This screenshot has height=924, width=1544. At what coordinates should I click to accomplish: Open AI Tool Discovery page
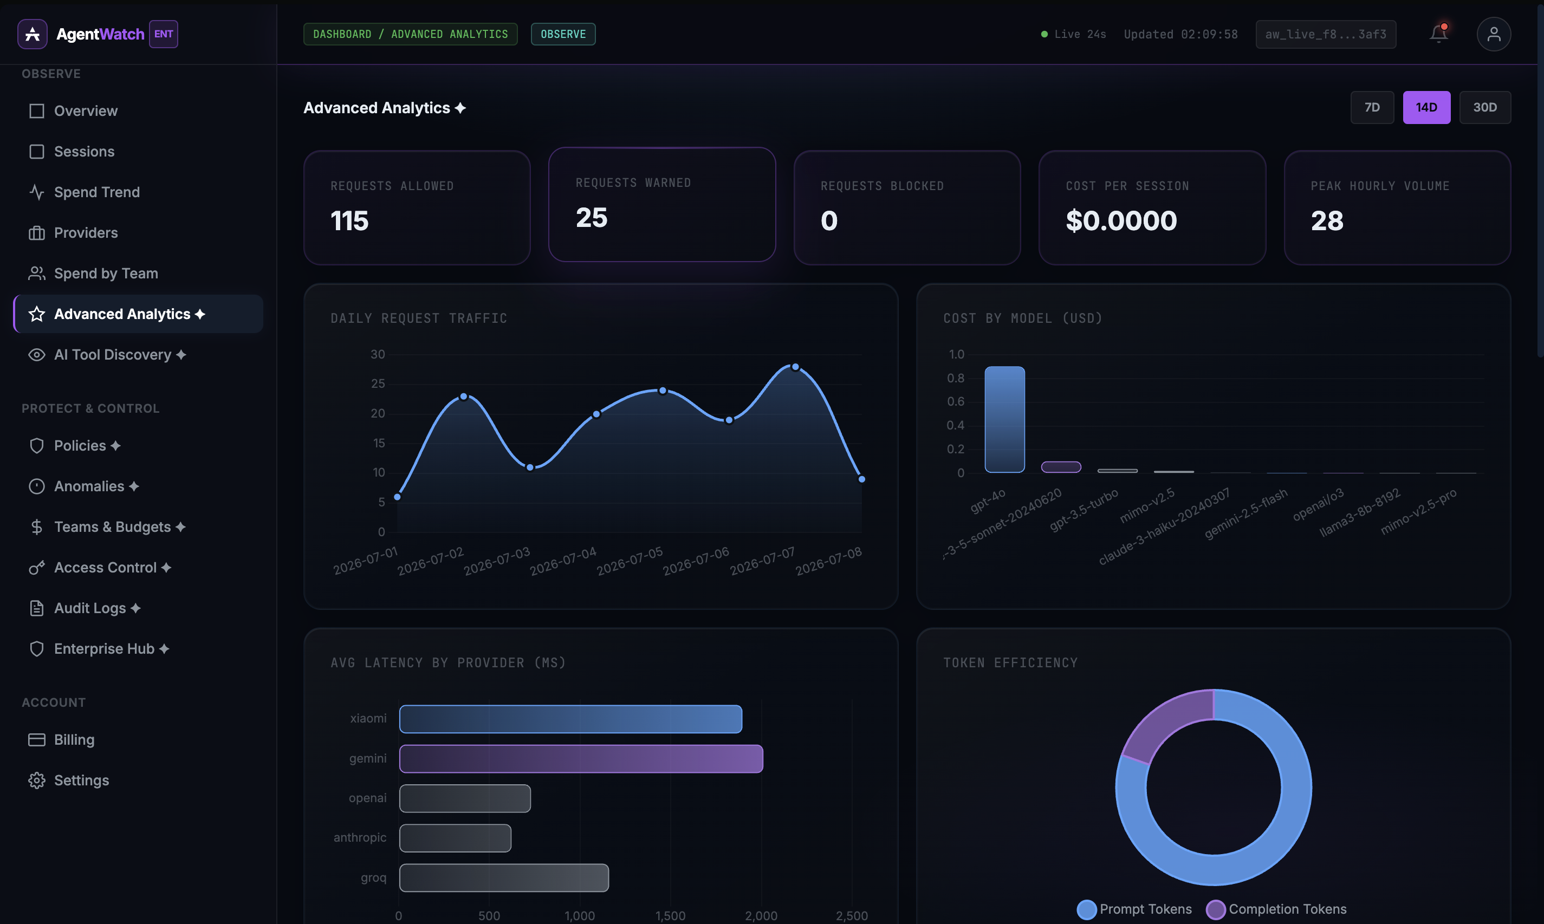coord(138,354)
